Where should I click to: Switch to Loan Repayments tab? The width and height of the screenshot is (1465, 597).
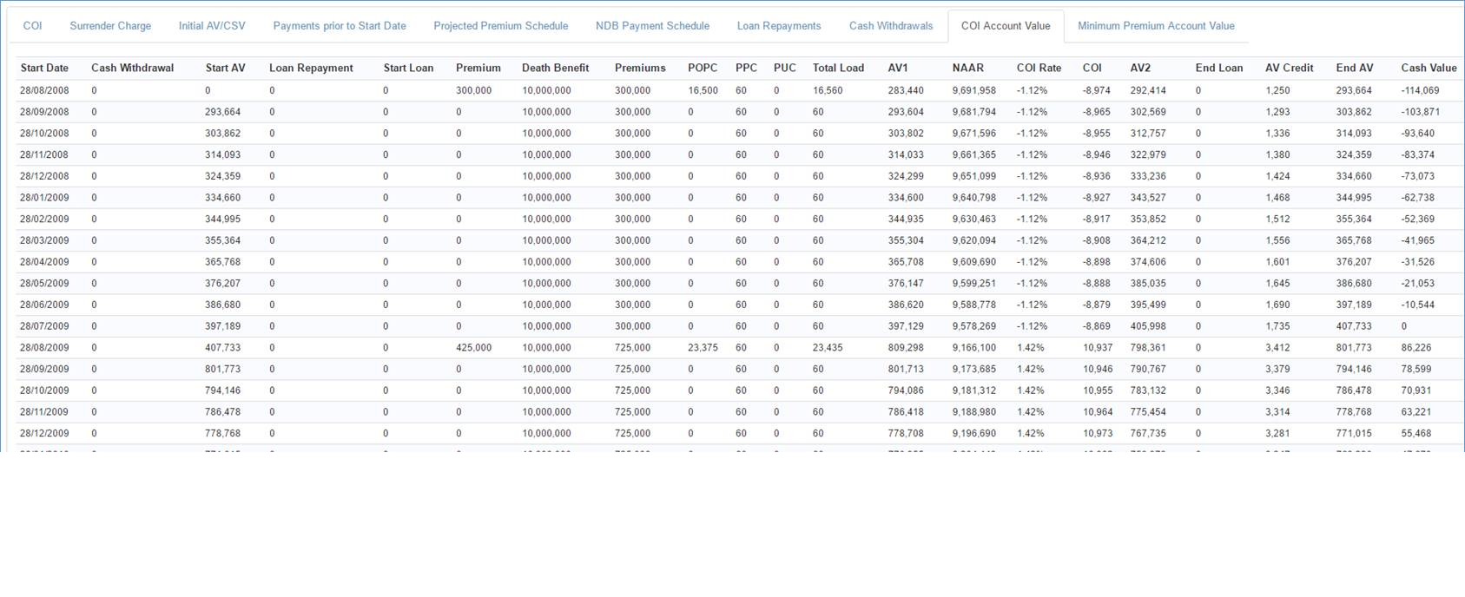(779, 26)
